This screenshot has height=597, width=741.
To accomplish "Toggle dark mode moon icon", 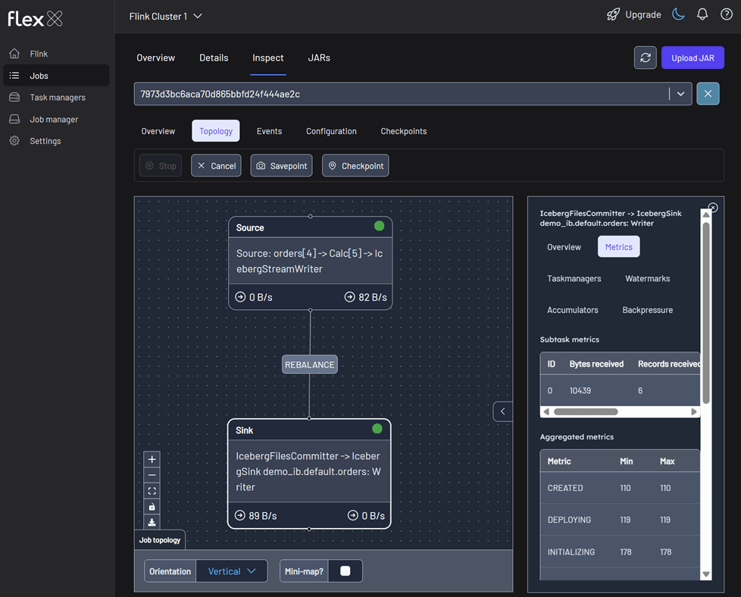I will (x=678, y=14).
